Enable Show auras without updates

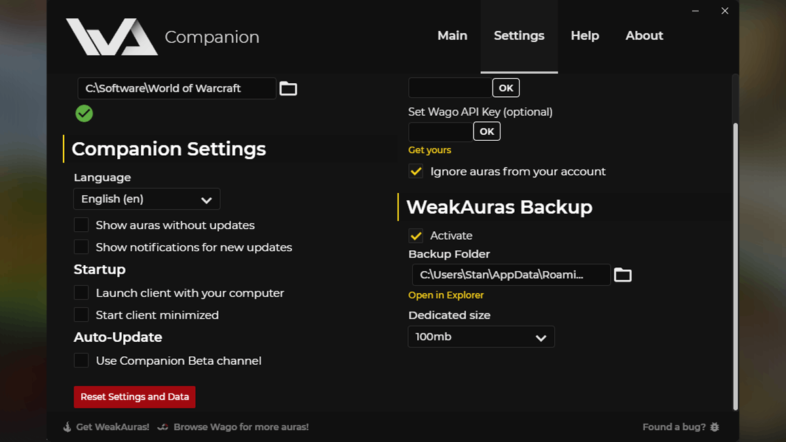point(81,225)
